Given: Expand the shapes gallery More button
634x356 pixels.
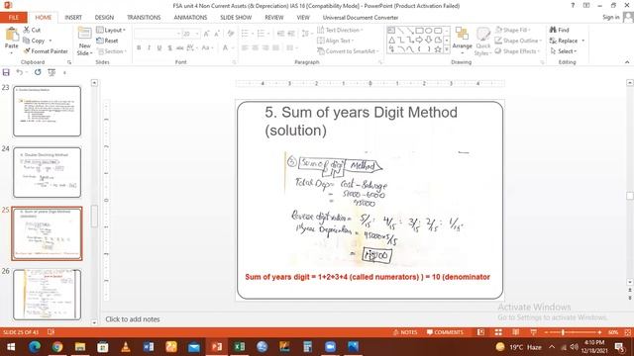Looking at the screenshot, I should click(447, 49).
